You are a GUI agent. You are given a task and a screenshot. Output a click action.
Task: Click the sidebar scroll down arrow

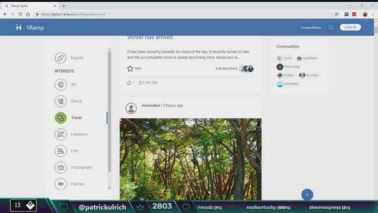pyautogui.click(x=109, y=188)
